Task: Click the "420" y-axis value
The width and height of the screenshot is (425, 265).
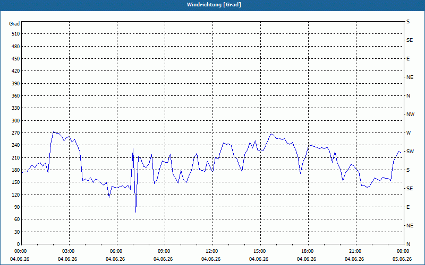Action: click(x=16, y=71)
